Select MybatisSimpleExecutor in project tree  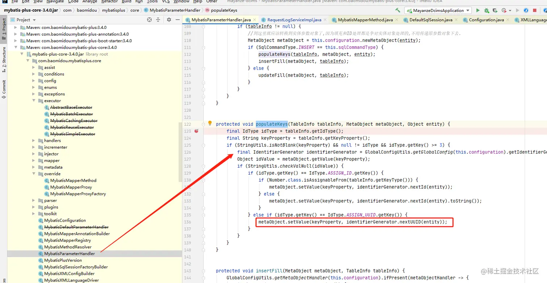(73, 134)
